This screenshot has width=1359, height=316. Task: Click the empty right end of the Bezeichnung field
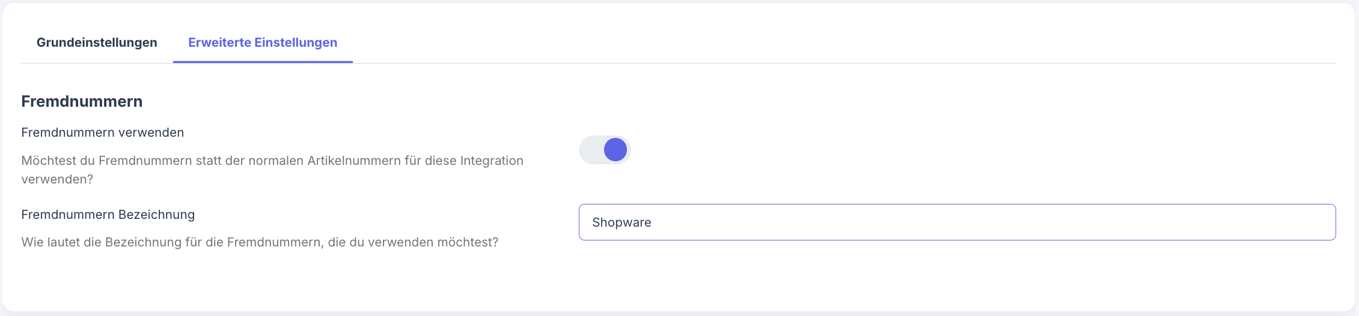click(x=1262, y=222)
